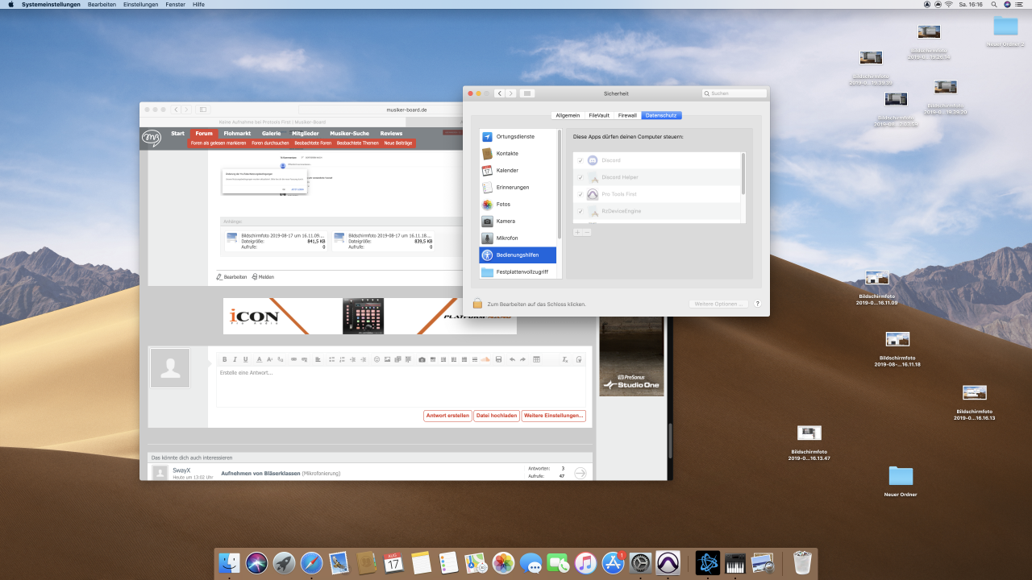Select Erinnerungen in the privacy list
The width and height of the screenshot is (1032, 580).
(x=518, y=188)
